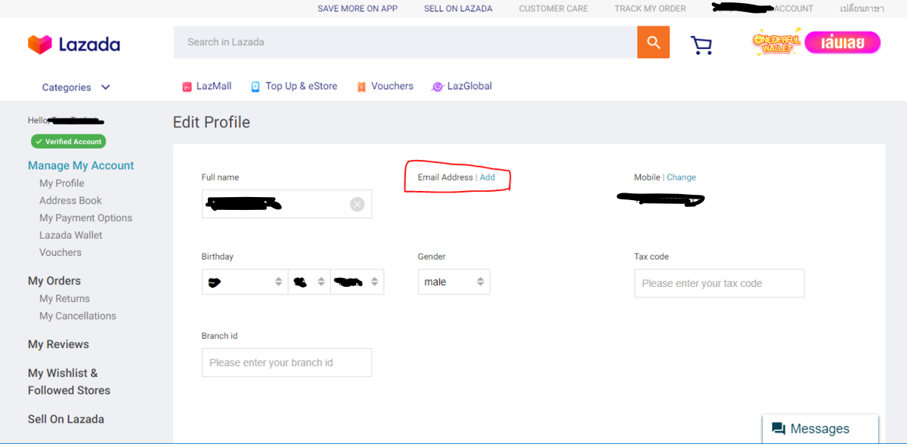Open My Orders in sidebar
Viewport: 907px width, 444px height.
point(54,281)
